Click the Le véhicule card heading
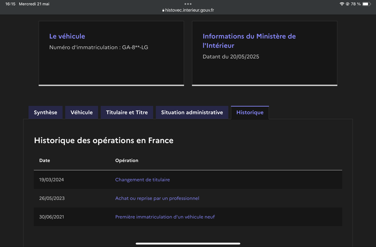Screen dimensions: 376x247 pyautogui.click(x=67, y=36)
